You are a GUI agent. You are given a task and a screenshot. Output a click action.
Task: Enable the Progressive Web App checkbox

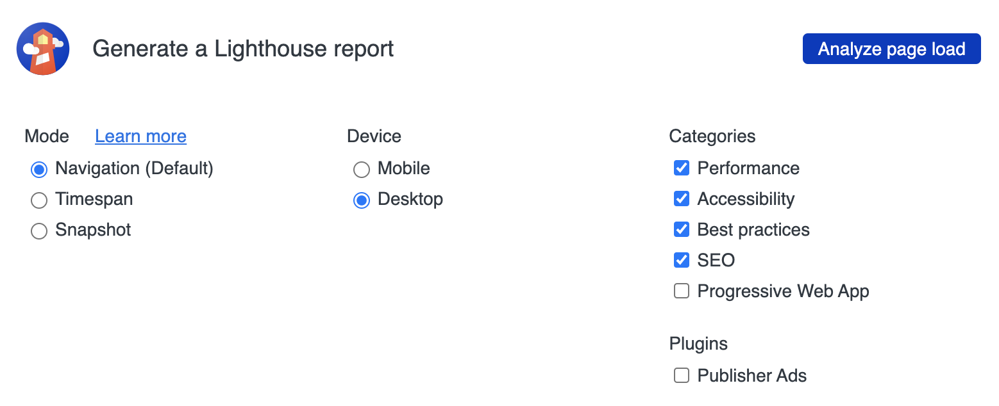682,291
